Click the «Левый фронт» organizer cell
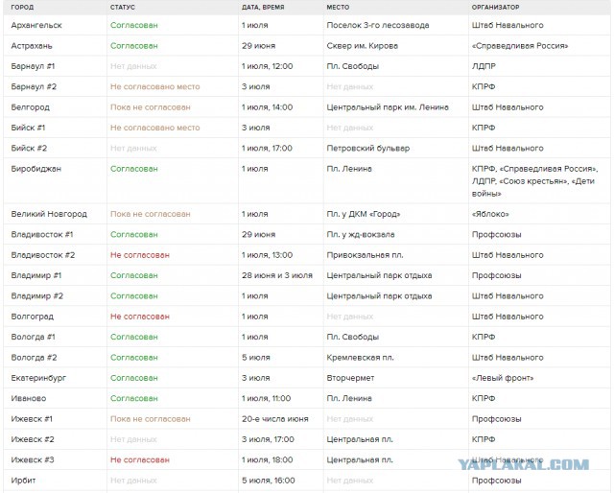 pos(501,378)
